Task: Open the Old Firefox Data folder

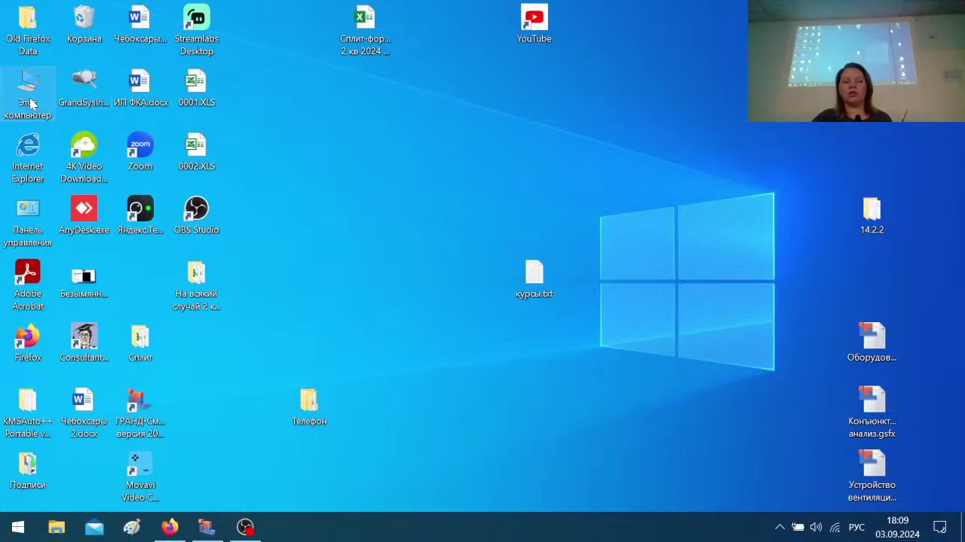Action: tap(28, 30)
